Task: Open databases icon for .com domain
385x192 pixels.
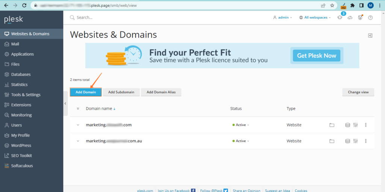Action: coord(348,125)
